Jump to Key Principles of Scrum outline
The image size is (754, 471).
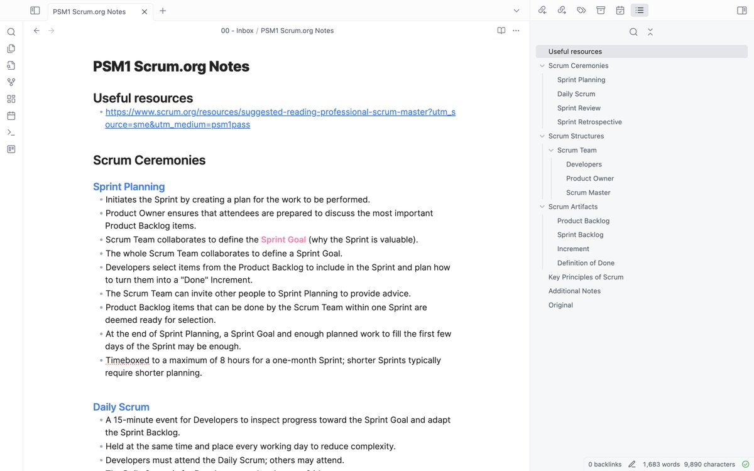(x=586, y=277)
